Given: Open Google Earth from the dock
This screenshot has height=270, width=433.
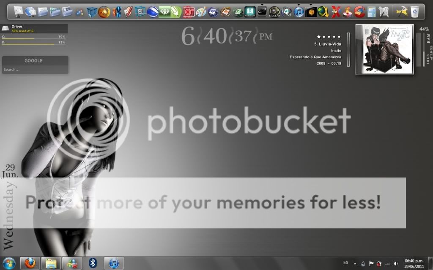Looking at the screenshot, I should (x=152, y=12).
